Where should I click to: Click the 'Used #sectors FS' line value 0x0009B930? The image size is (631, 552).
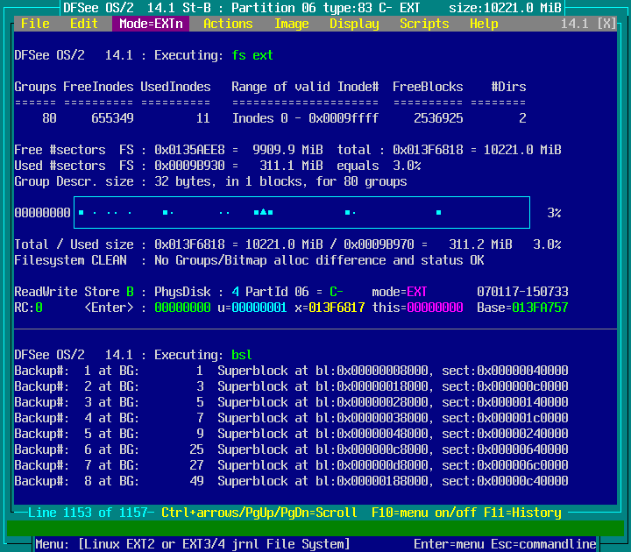(x=189, y=166)
